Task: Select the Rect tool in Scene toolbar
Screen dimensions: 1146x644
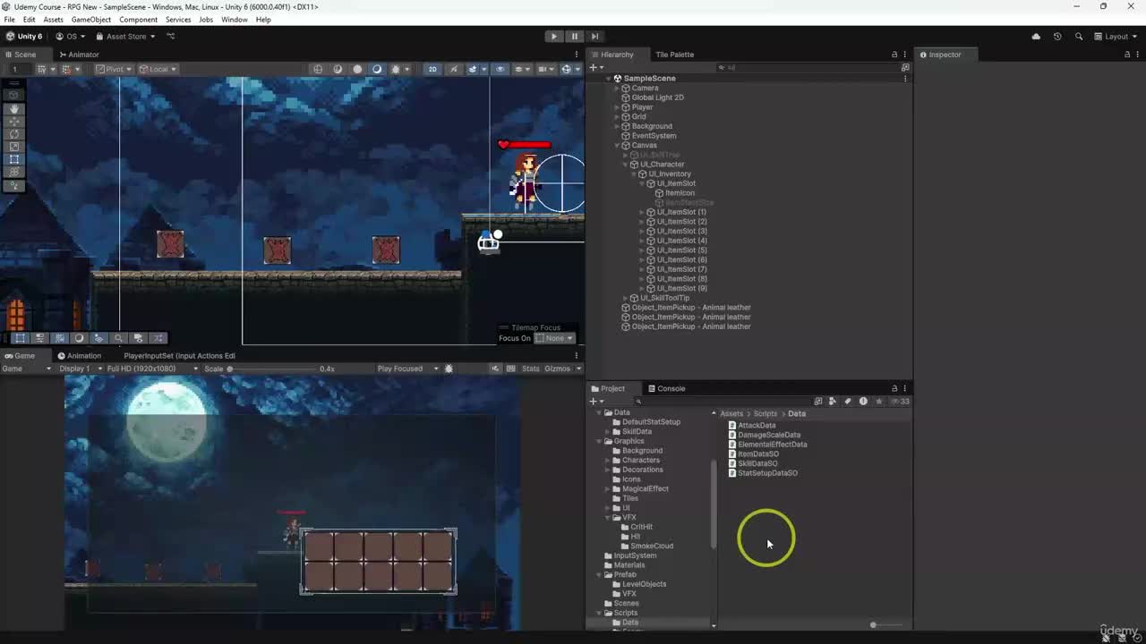Action: 14,159
